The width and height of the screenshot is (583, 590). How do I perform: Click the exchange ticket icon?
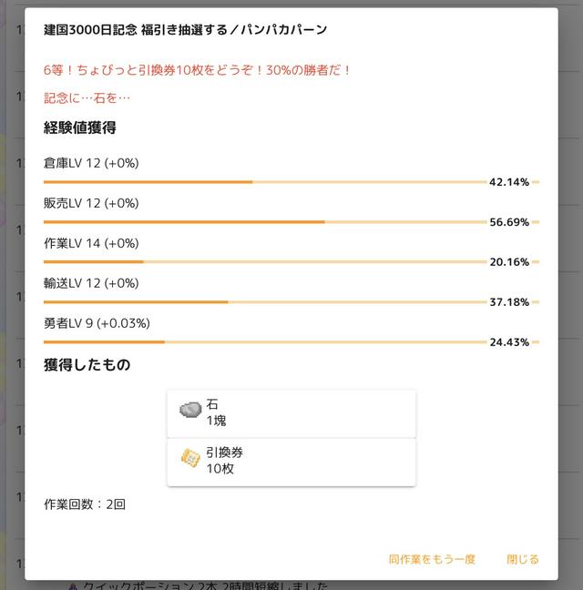[x=190, y=458]
